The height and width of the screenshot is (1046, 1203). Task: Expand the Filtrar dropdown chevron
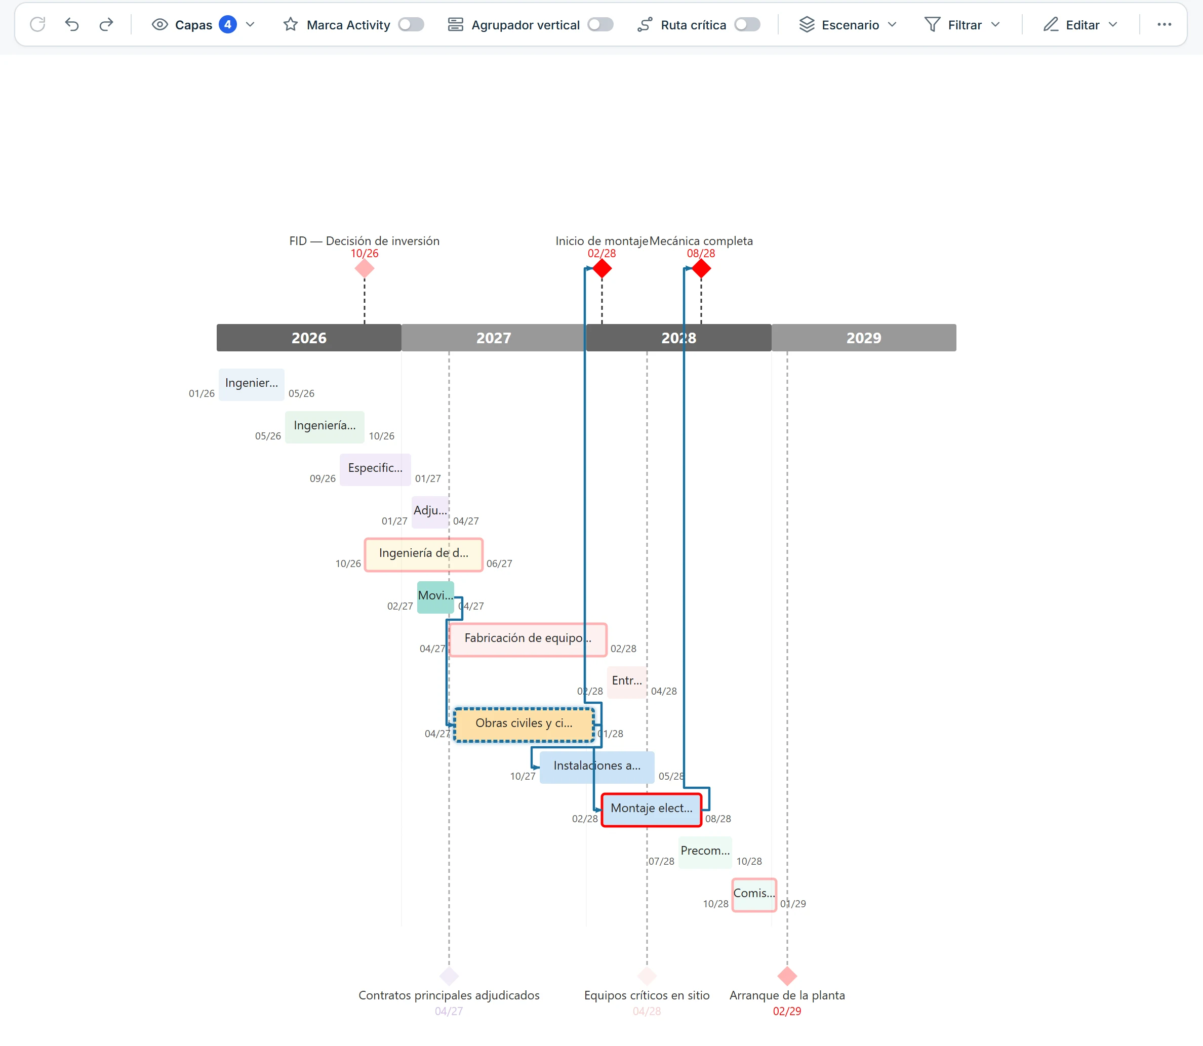pyautogui.click(x=996, y=24)
